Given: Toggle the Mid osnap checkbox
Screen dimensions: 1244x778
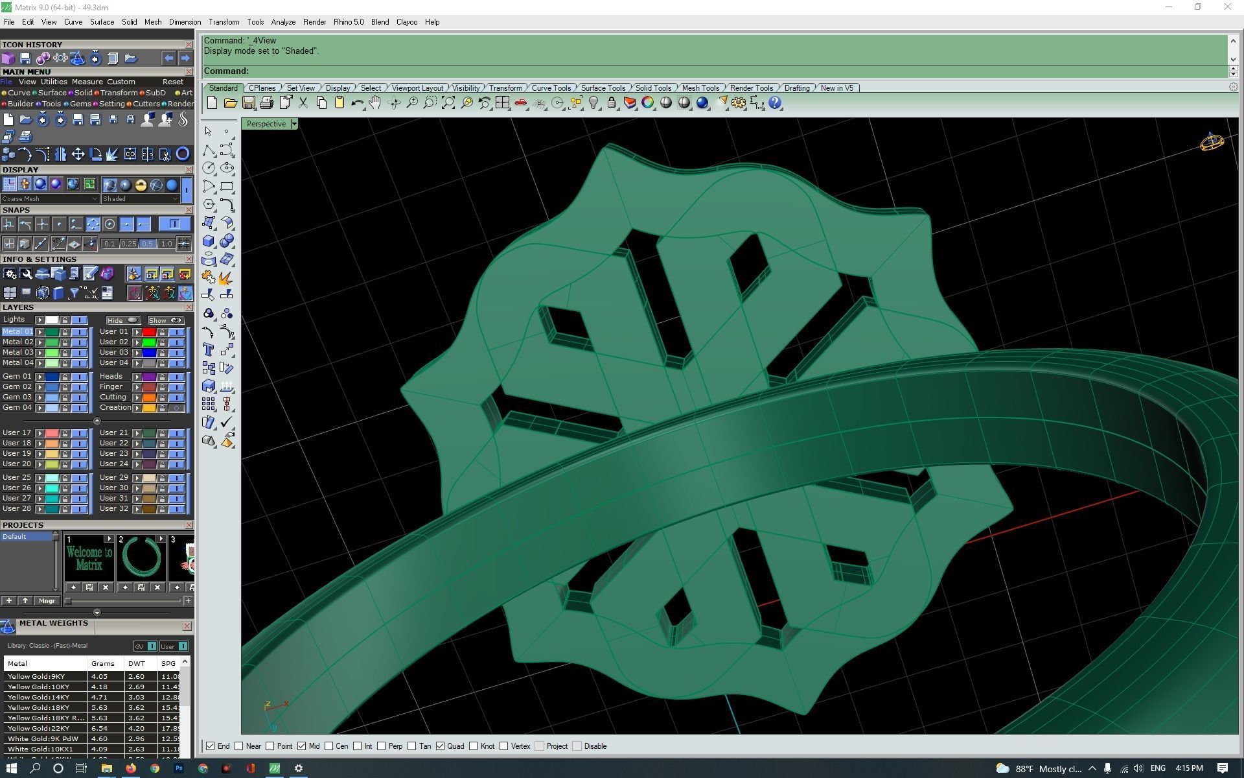Looking at the screenshot, I should tap(302, 746).
